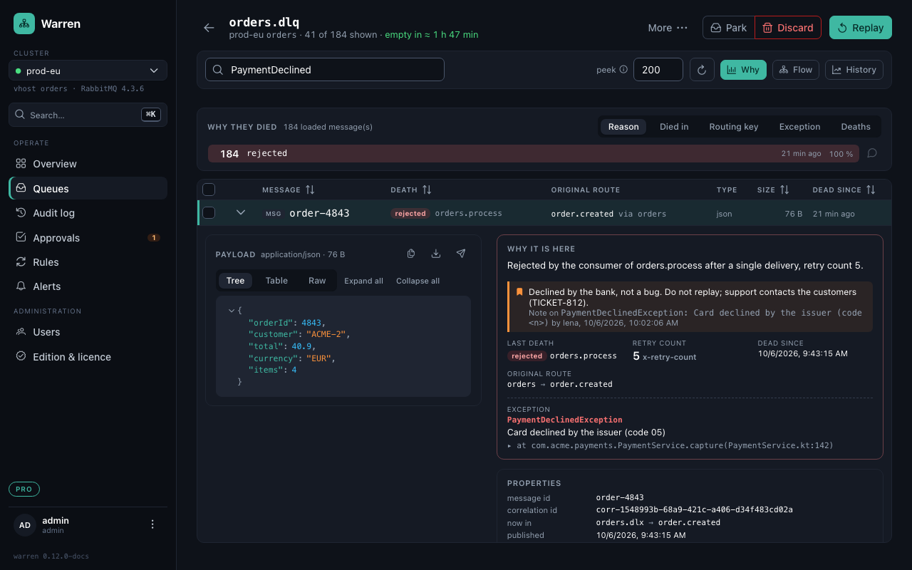Viewport: 912px width, 570px height.
Task: Download the payload using the download icon
Action: click(436, 254)
